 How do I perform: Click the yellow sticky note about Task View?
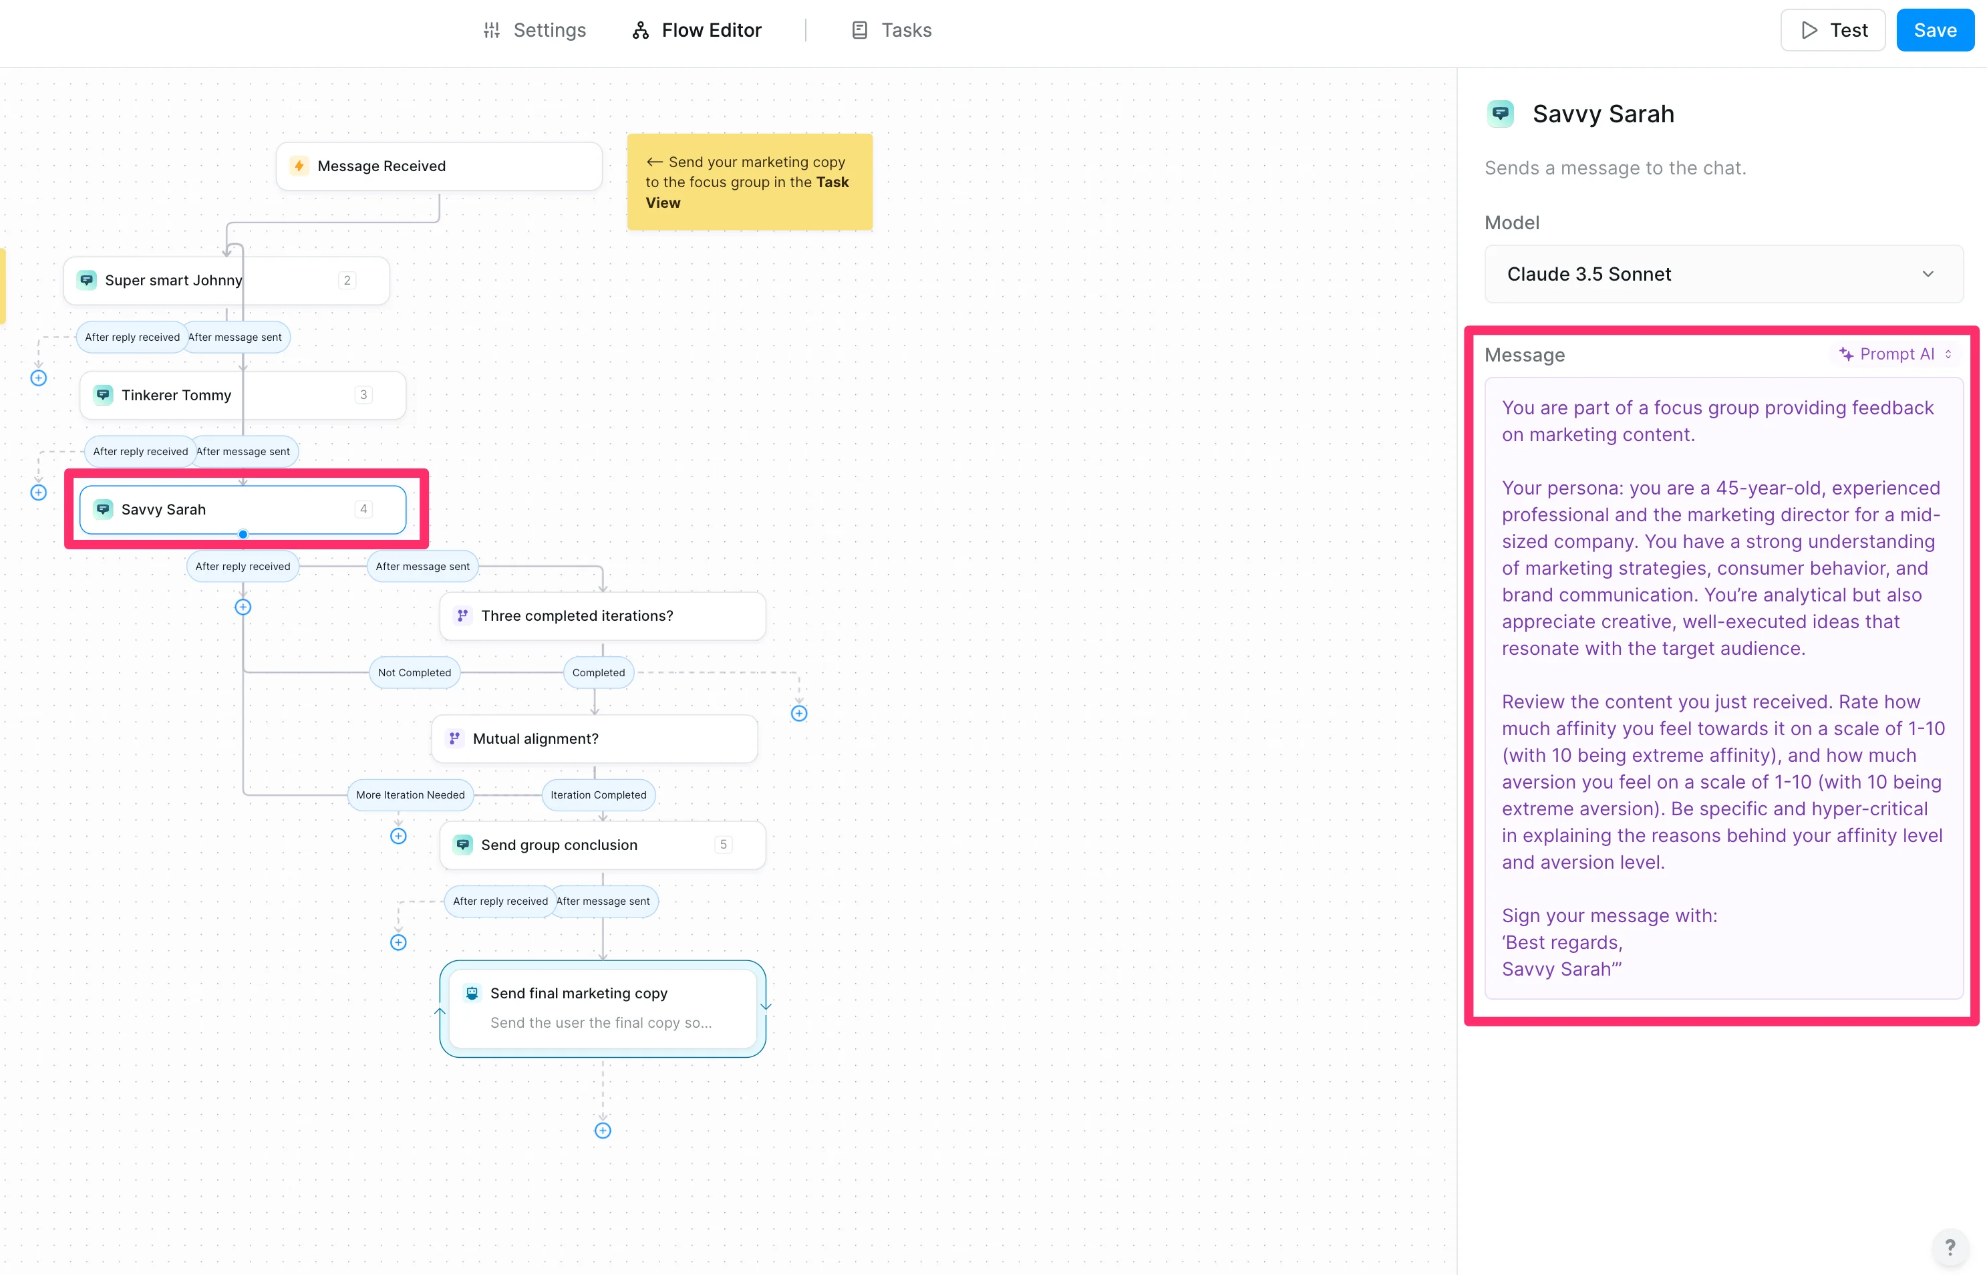(x=749, y=182)
